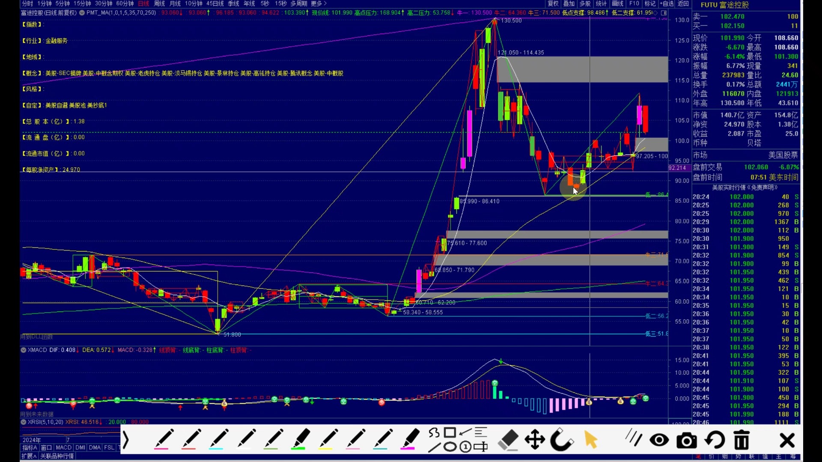This screenshot has height=462, width=822.
Task: Select the MACD indicator tab
Action: point(64,447)
